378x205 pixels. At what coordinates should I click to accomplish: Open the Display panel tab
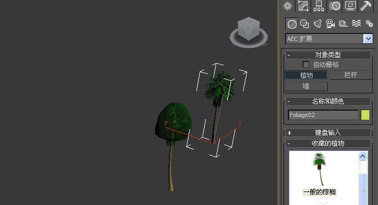point(350,6)
